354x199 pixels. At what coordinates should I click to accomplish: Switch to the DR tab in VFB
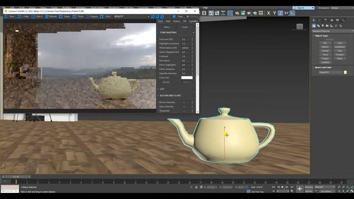(x=184, y=21)
